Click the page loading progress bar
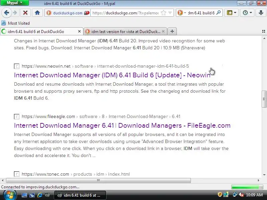The height and width of the screenshot is (200, 267). tap(247, 187)
